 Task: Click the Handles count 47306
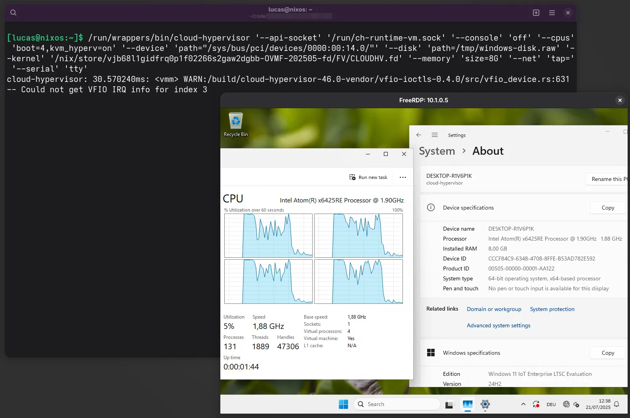[288, 346]
